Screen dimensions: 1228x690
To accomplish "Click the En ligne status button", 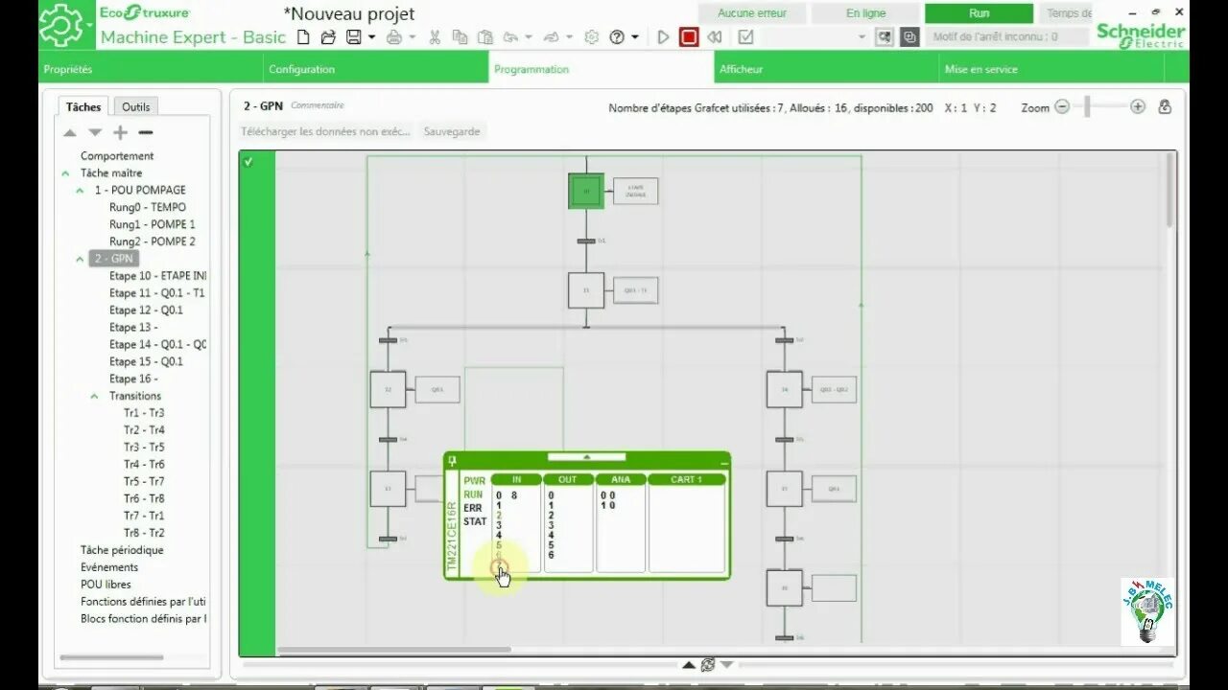I will click(x=864, y=12).
